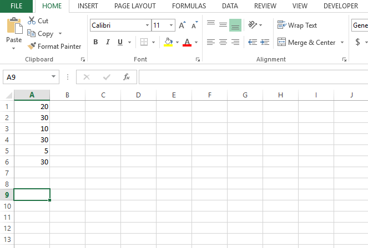
Task: Click the Orientation text angle icon
Action: [253, 25]
